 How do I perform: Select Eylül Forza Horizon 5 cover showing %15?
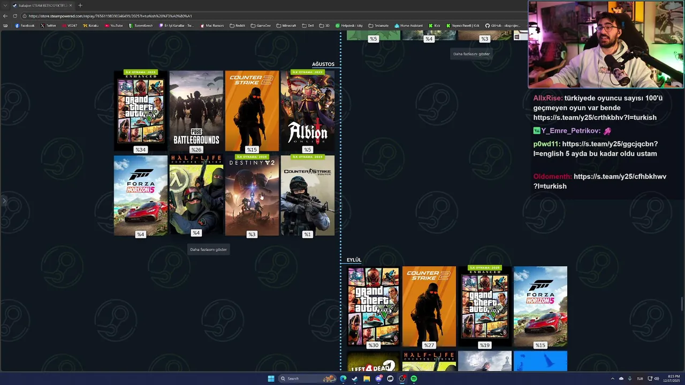(x=541, y=307)
